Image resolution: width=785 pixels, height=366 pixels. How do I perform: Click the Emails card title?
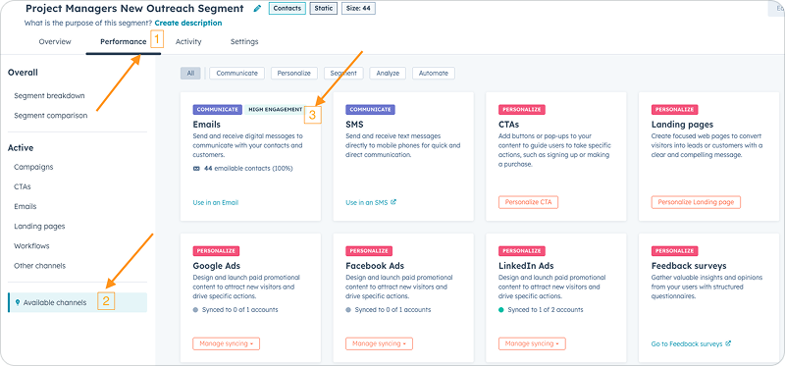point(207,125)
